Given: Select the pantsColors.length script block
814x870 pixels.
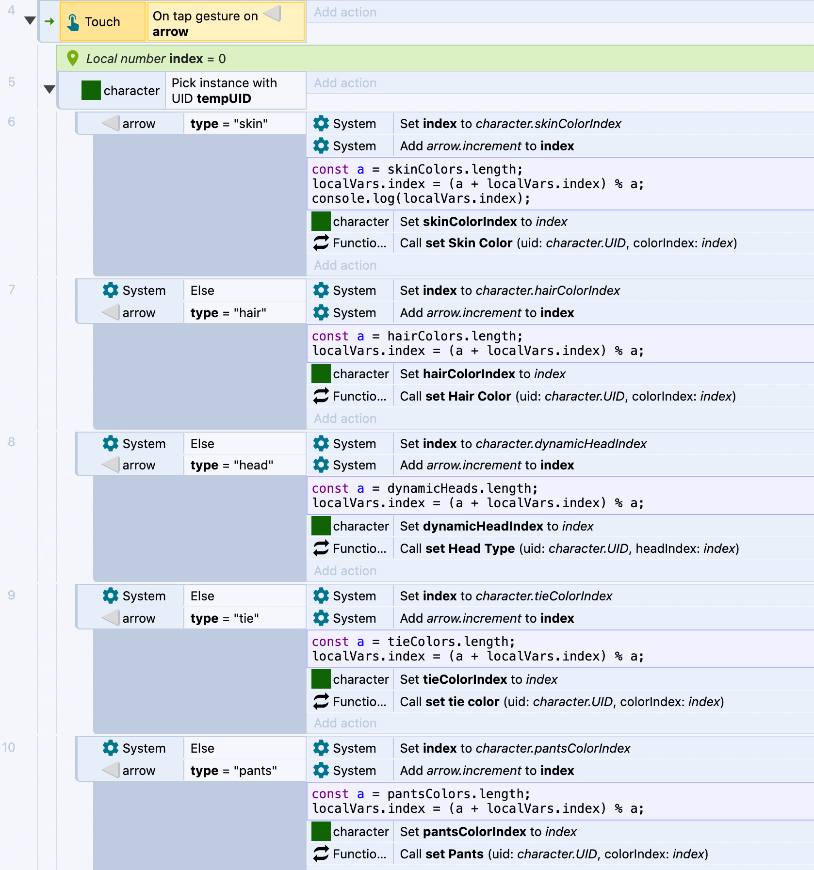Looking at the screenshot, I should 560,801.
